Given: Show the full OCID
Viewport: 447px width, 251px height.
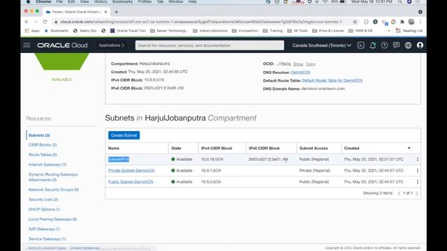Looking at the screenshot, I should (298, 64).
